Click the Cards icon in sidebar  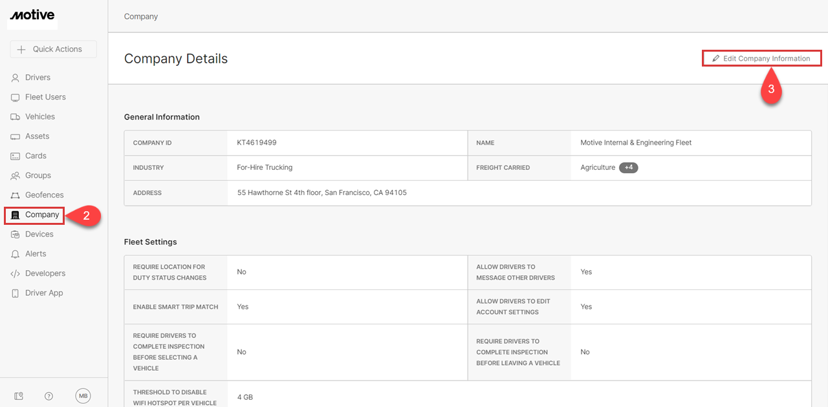(15, 156)
